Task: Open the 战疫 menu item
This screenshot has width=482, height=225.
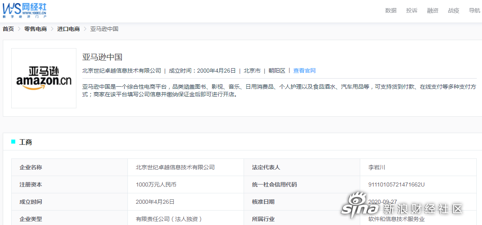Action: click(453, 10)
